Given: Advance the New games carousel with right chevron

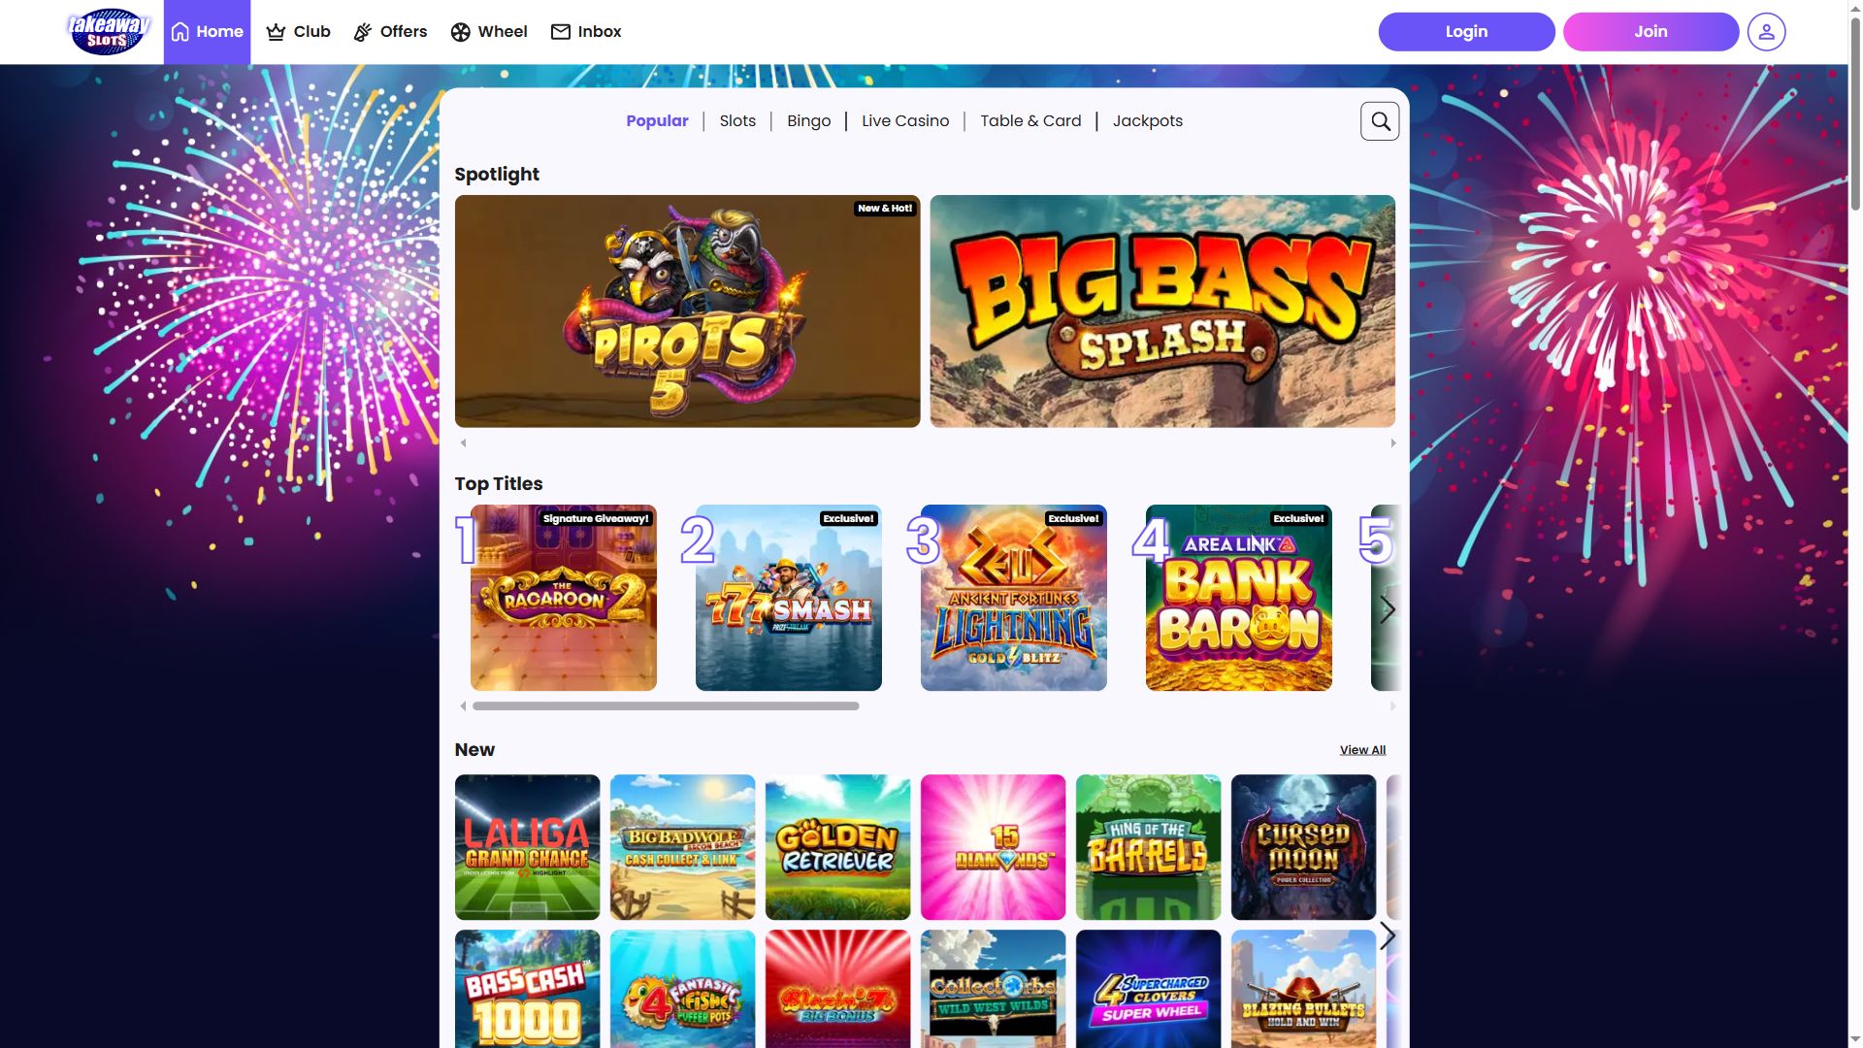Looking at the screenshot, I should click(1388, 935).
